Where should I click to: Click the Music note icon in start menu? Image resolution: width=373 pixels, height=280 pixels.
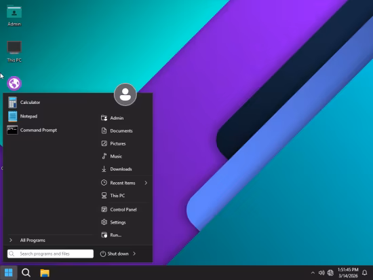tap(104, 156)
